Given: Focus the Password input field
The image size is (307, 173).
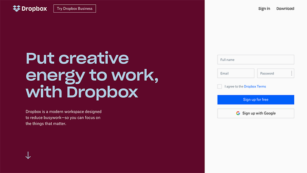Looking at the screenshot, I should click(x=276, y=73).
